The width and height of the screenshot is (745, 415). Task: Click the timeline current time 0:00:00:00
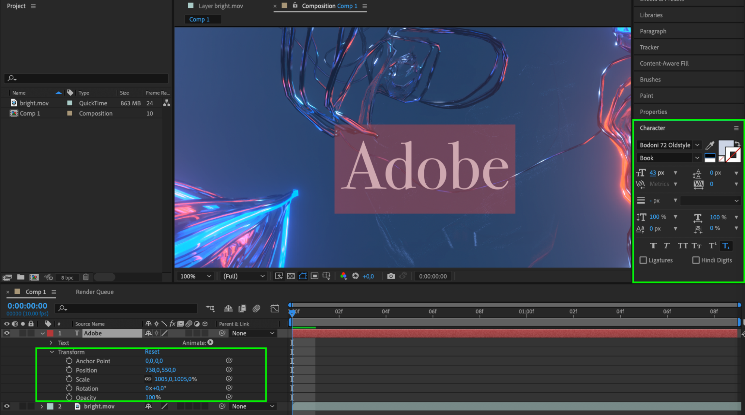click(27, 306)
